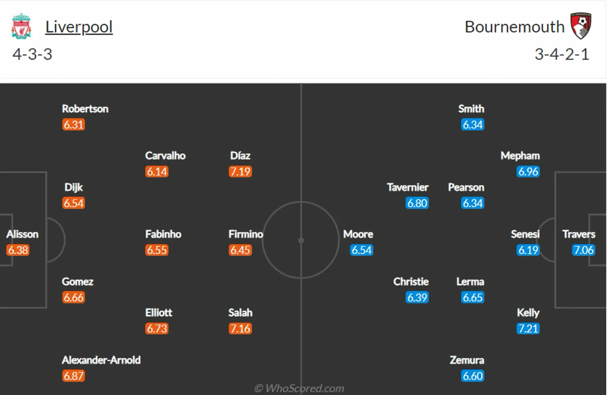This screenshot has width=608, height=395.
Task: Click Kelly's 7.21 rating badge
Action: tap(528, 328)
